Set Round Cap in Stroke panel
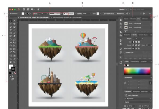Image resolution: width=159 pixels, height=109 pixels. pos(136,42)
